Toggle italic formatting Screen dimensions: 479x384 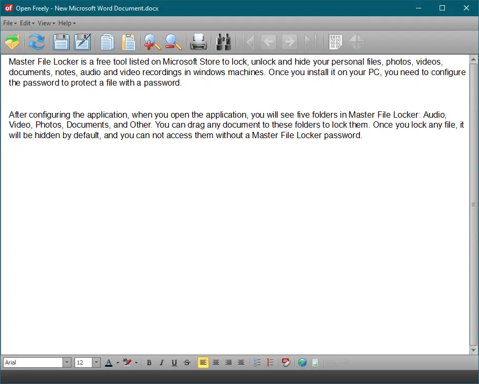point(162,362)
